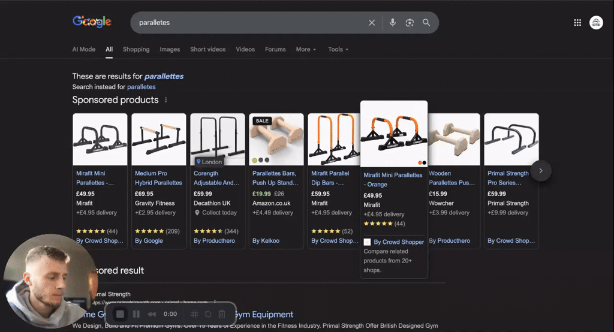This screenshot has width=614, height=332.
Task: Start voice search with the microphone icon
Action: (392, 23)
